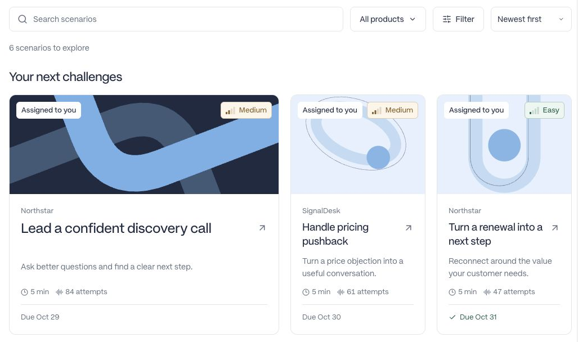Viewport: 578px width, 342px height.
Task: Click the Easy difficulty badge
Action: pyautogui.click(x=544, y=110)
